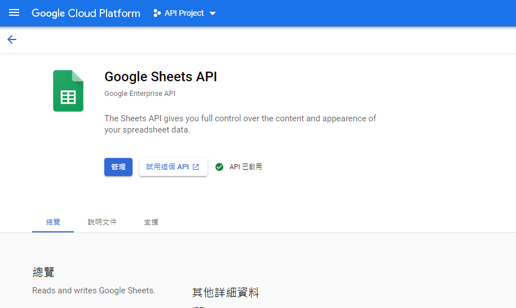
Task: Click the green Google Sheets product icon
Action: (x=68, y=91)
